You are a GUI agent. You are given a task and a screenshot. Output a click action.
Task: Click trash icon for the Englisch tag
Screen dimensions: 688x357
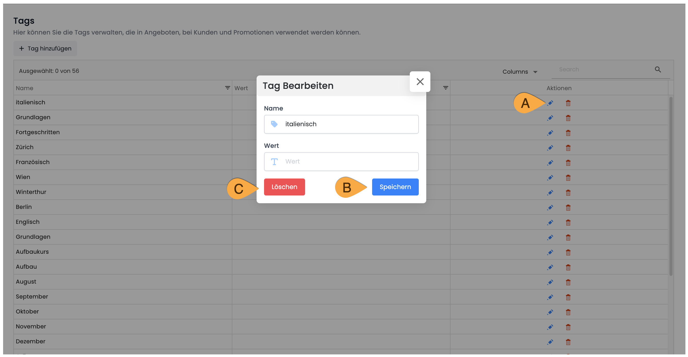pos(568,223)
